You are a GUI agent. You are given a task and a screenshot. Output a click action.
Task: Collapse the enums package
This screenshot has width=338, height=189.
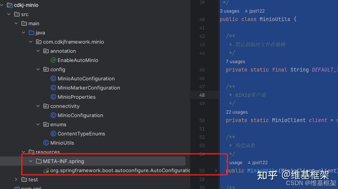click(38, 124)
